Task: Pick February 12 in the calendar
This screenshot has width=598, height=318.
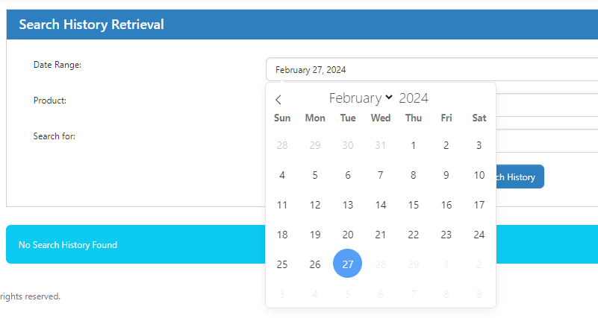Action: [x=315, y=205]
